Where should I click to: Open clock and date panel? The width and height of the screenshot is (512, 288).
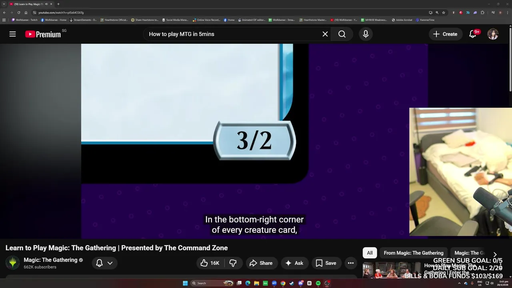pyautogui.click(x=503, y=283)
